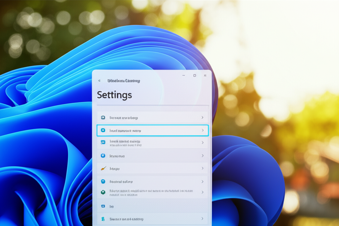Expand the chevron in the paintbrush row
Image resolution: width=339 pixels, height=226 pixels.
click(203, 168)
